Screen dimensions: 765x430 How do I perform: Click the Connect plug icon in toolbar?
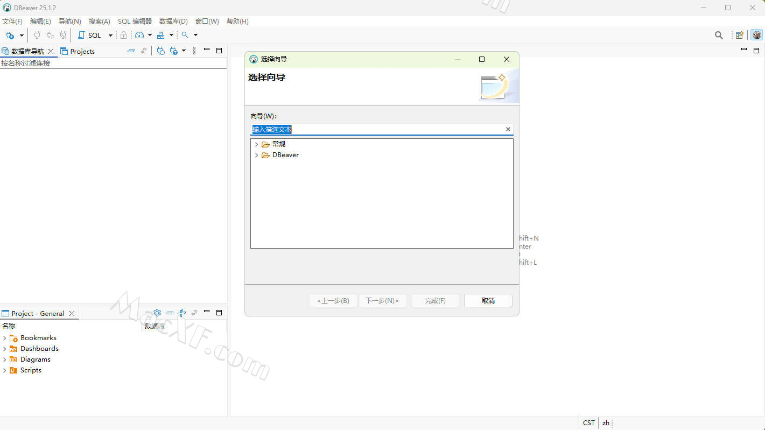37,35
